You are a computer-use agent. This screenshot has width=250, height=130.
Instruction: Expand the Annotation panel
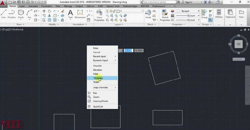click(80, 24)
